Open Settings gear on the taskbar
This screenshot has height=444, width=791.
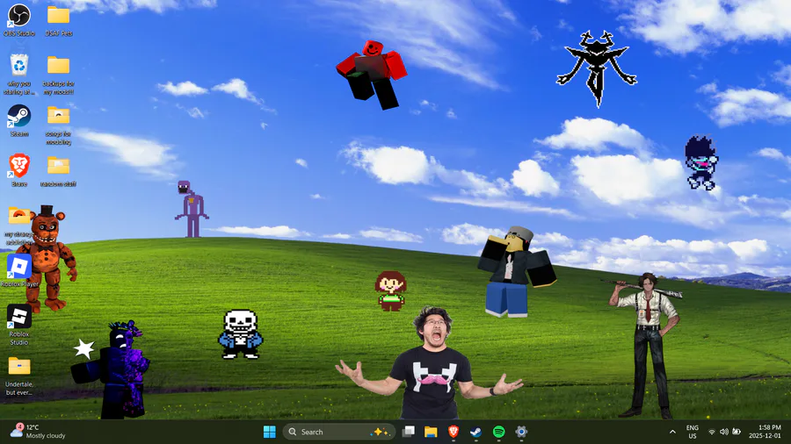[x=521, y=432]
